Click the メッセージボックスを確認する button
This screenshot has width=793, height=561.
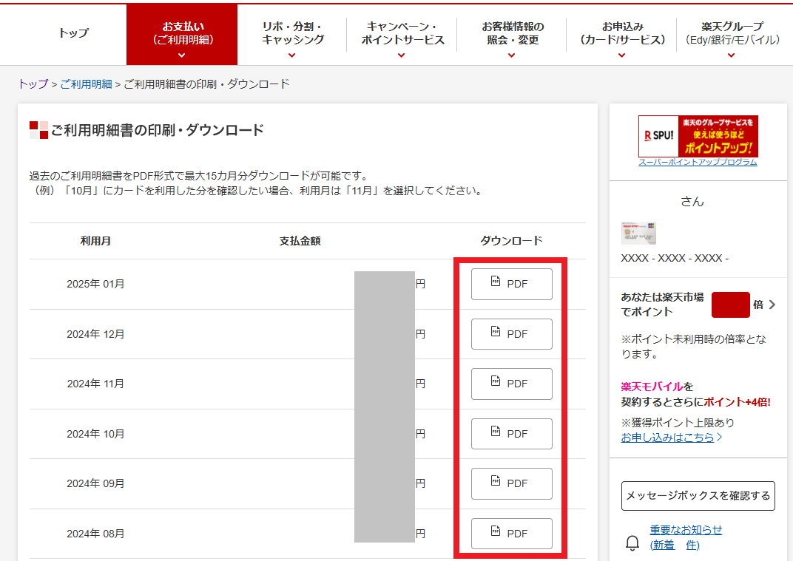tap(698, 495)
